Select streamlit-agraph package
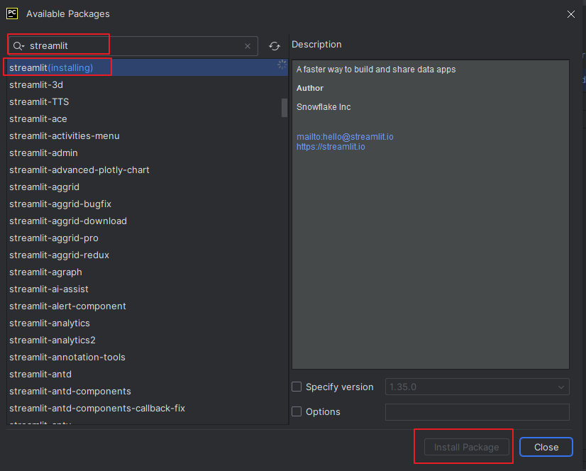 [148, 272]
